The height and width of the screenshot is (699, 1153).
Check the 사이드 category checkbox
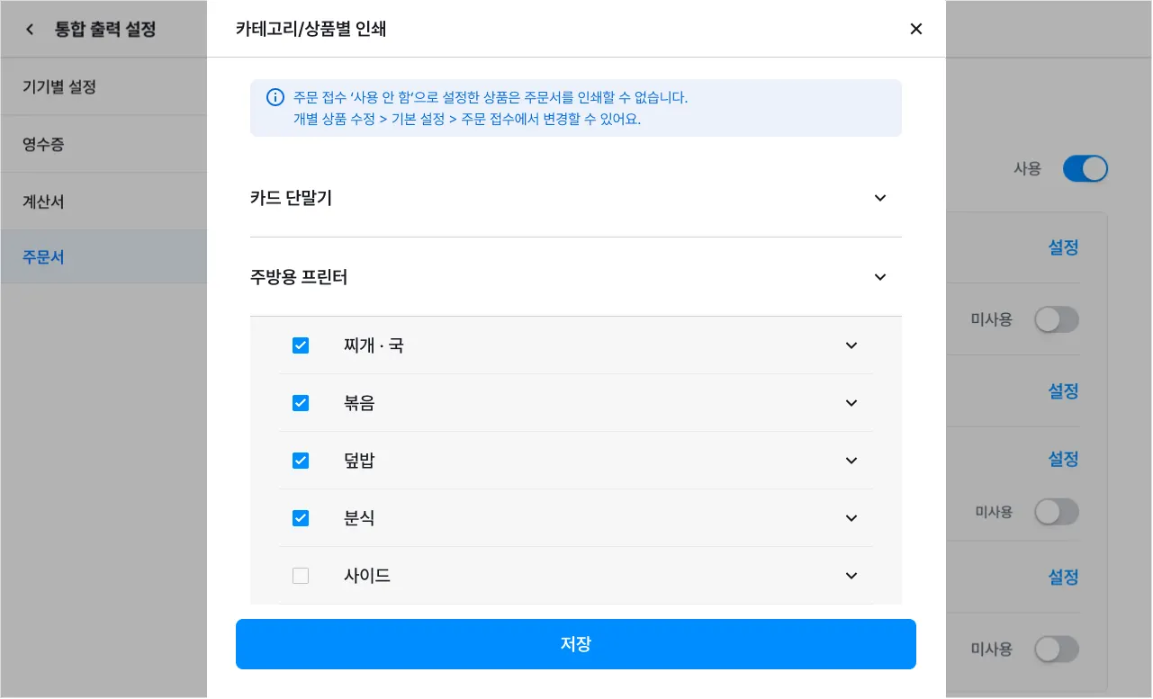click(x=301, y=576)
